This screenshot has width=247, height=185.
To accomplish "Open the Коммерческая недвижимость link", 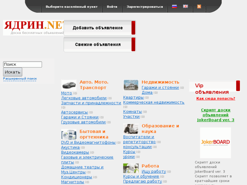I will [154, 102].
